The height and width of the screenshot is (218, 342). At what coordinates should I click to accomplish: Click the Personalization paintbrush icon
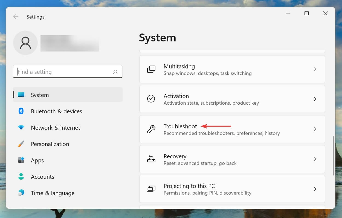click(x=21, y=144)
